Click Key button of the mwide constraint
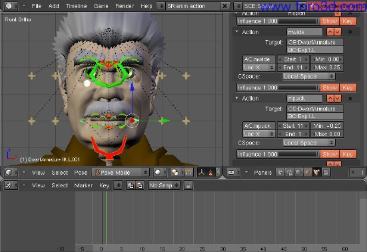This screenshot has height=252, width=367. [348, 88]
